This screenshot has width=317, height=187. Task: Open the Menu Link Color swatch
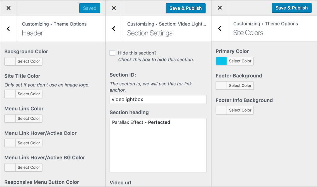click(10, 118)
